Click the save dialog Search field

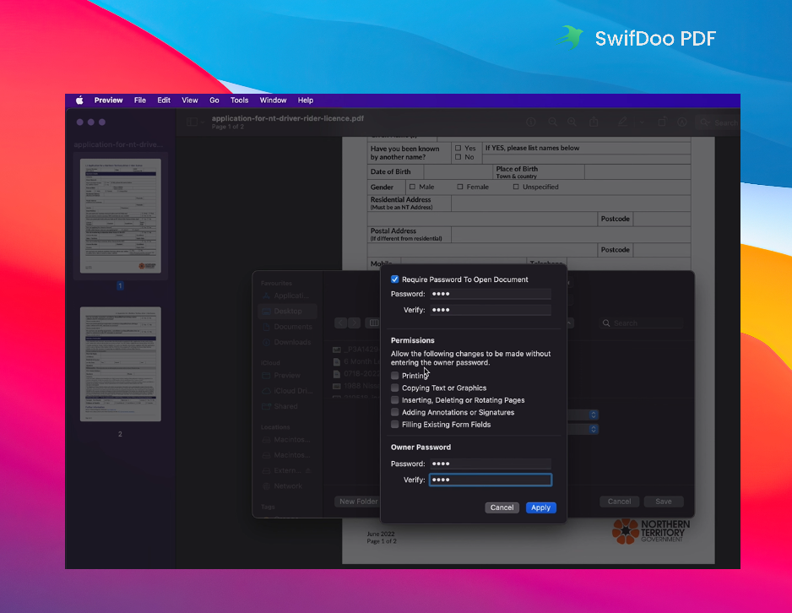click(x=642, y=323)
